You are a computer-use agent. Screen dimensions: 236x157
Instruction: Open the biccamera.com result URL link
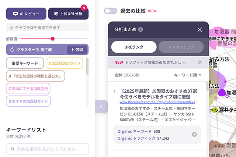pos(159,101)
